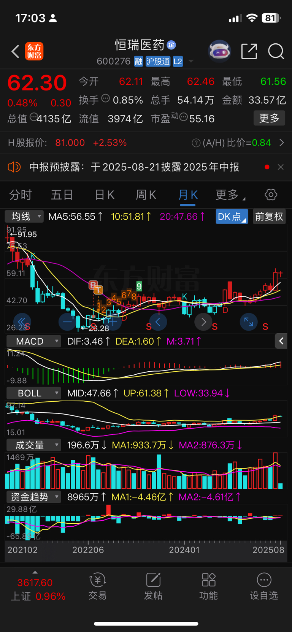This screenshot has height=632, width=292.
Task: Open the robot assistant avatar
Action: [219, 51]
